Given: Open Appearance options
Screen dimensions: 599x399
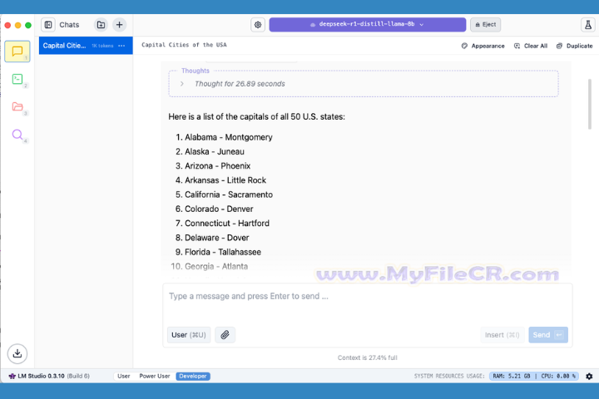Looking at the screenshot, I should 483,46.
